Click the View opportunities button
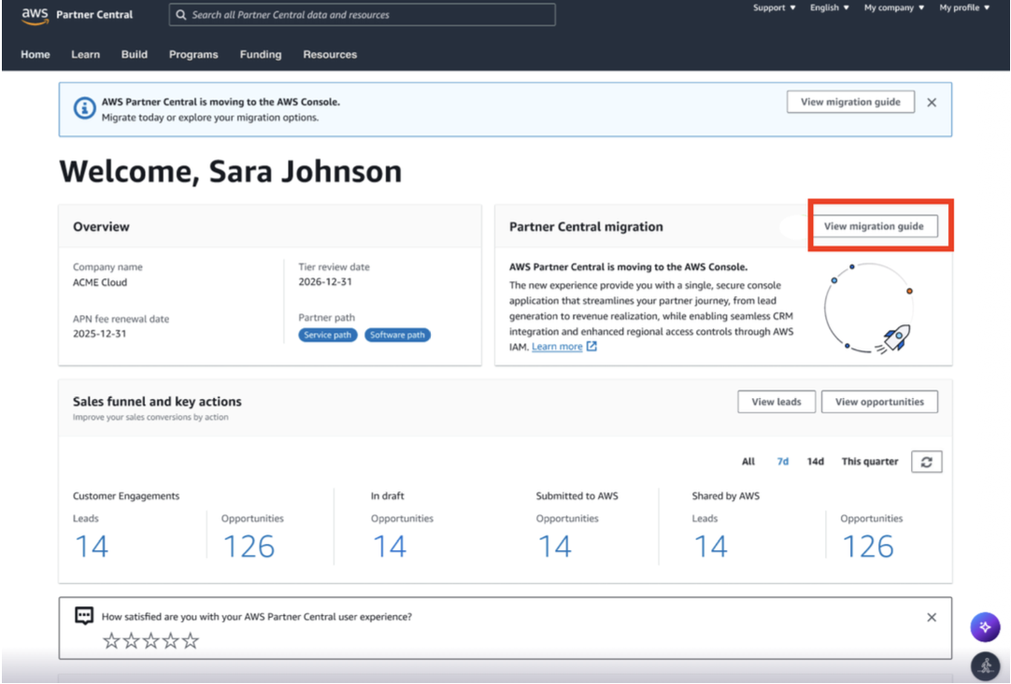The image size is (1011, 684). (x=879, y=402)
